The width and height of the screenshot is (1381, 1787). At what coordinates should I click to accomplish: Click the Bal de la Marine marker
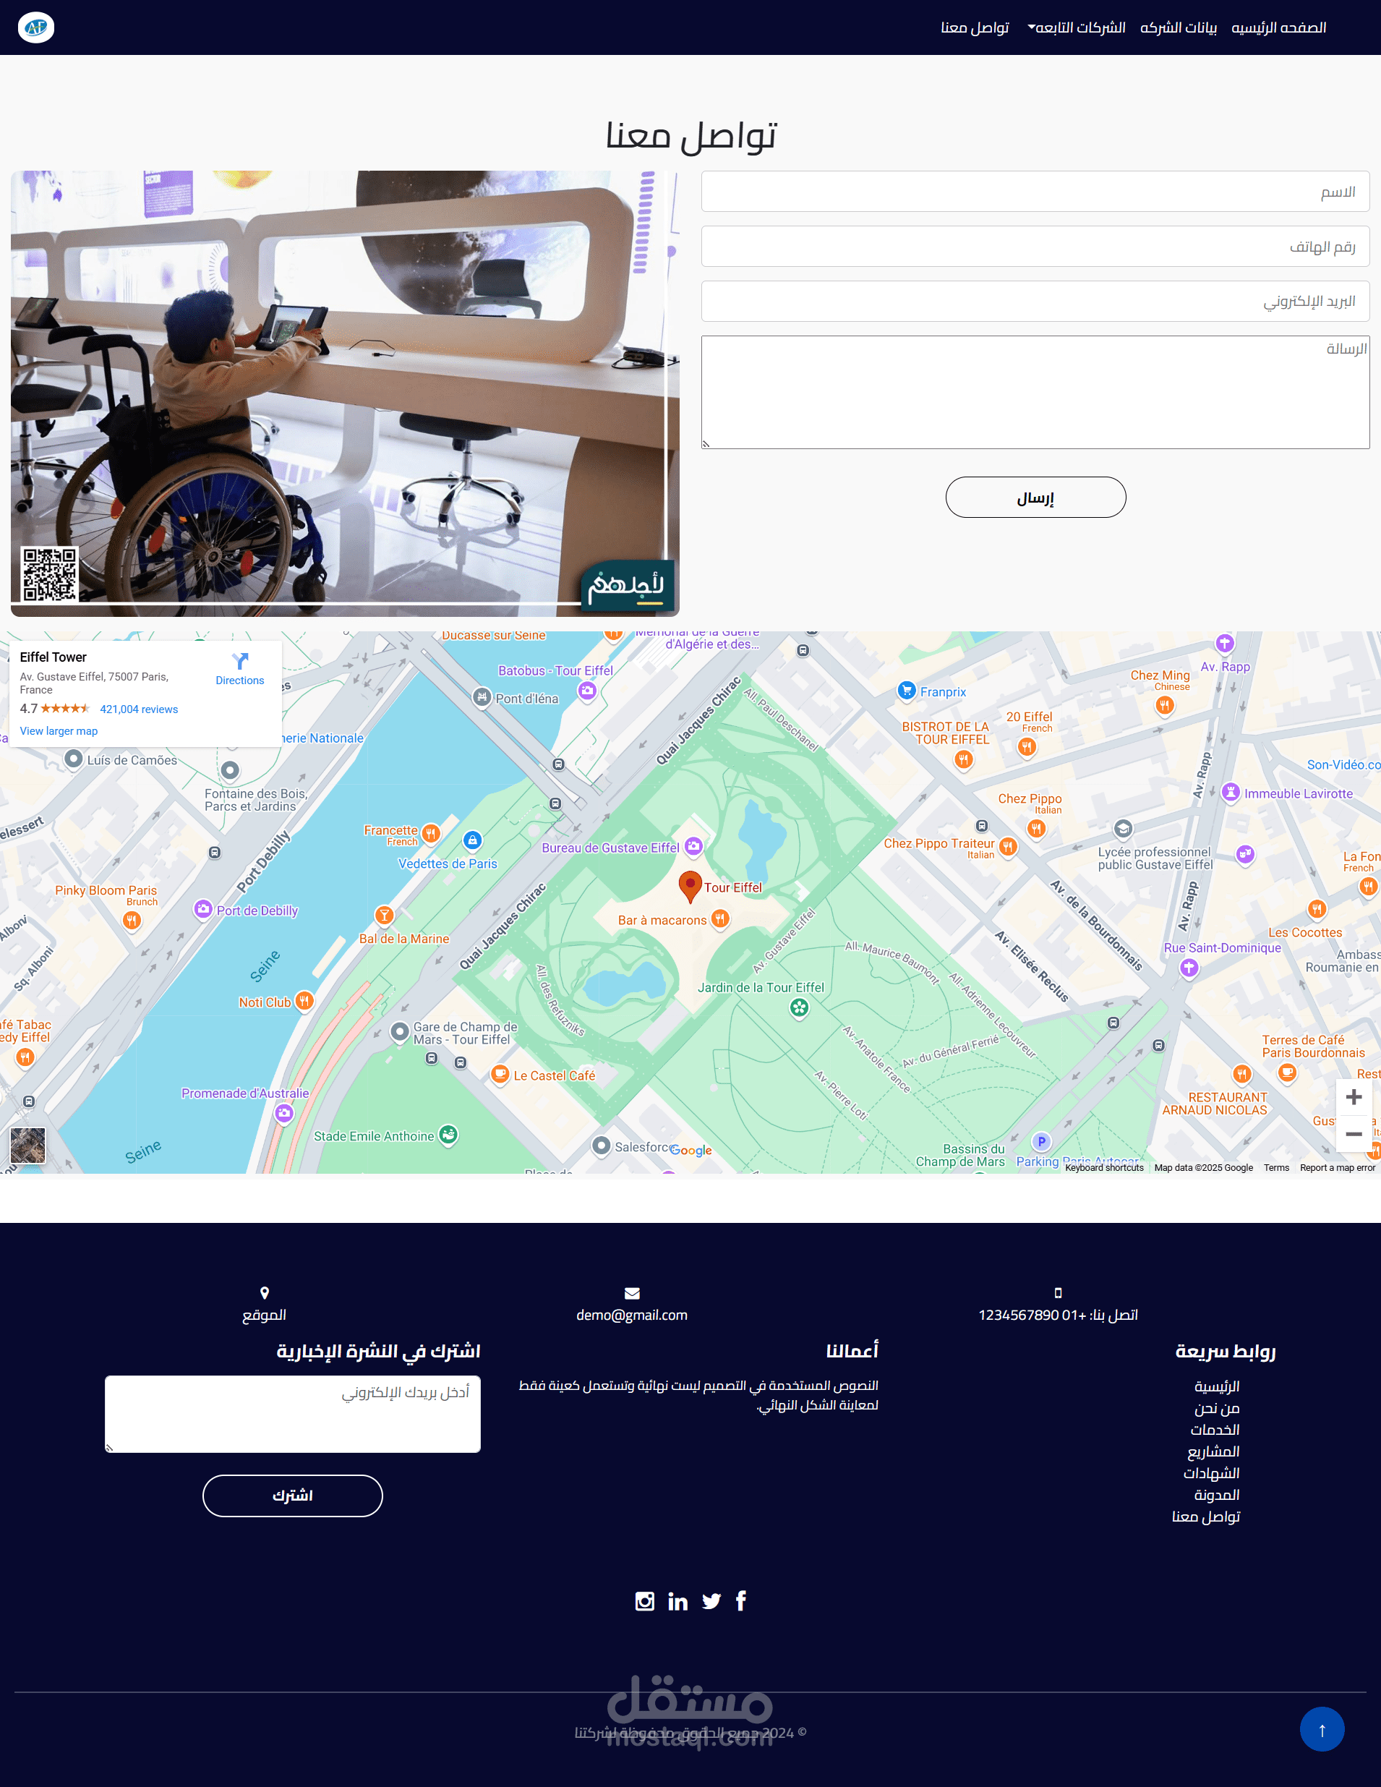pyautogui.click(x=384, y=916)
